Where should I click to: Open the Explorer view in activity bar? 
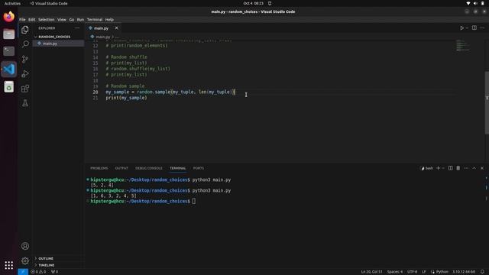[25, 30]
